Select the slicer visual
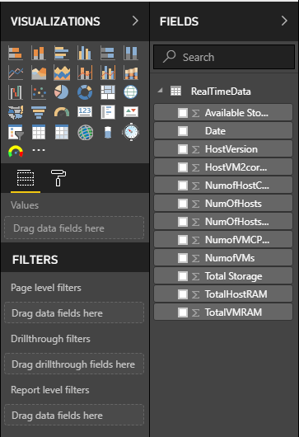Image resolution: width=299 pixels, height=437 pixels. coord(16,132)
